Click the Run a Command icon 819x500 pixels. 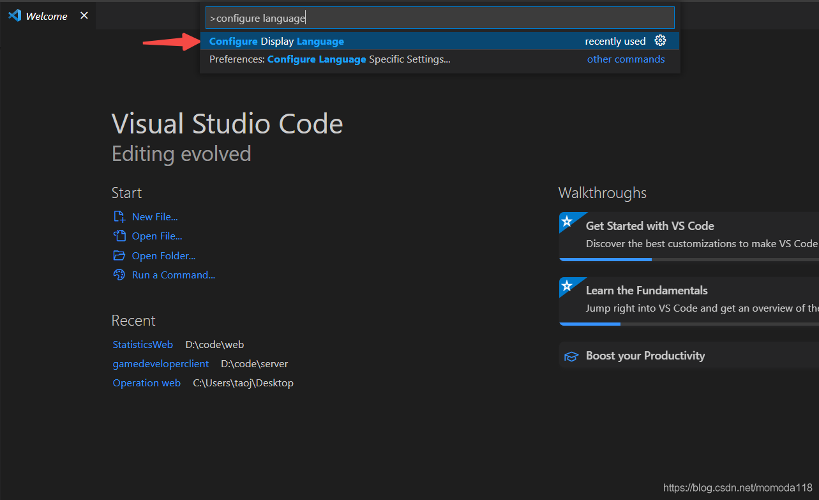point(119,275)
